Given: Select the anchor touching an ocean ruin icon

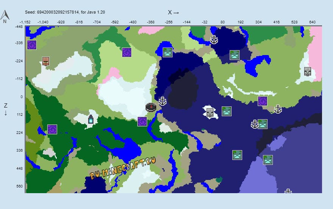Looking at the screenshot, I should [254, 124].
